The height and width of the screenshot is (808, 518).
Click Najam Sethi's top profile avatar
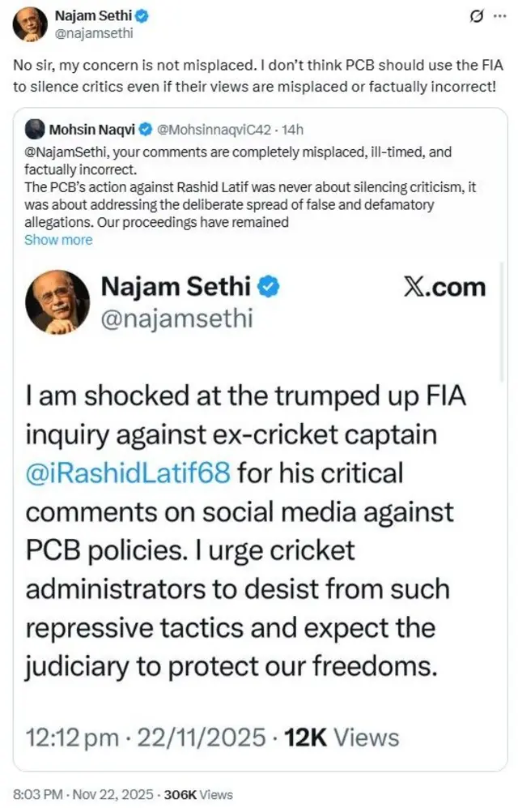pos(29,24)
